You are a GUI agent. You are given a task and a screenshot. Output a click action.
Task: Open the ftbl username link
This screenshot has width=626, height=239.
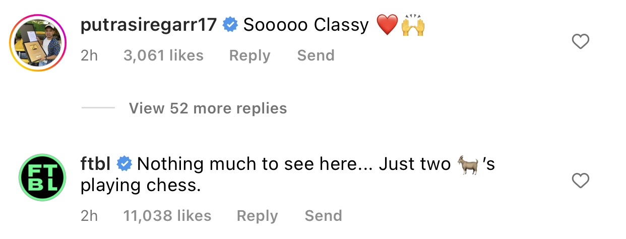coord(96,163)
